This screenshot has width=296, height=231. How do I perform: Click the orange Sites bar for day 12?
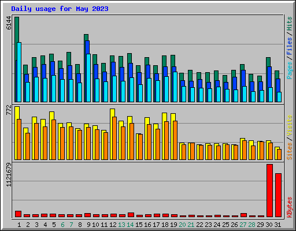coord(114,138)
